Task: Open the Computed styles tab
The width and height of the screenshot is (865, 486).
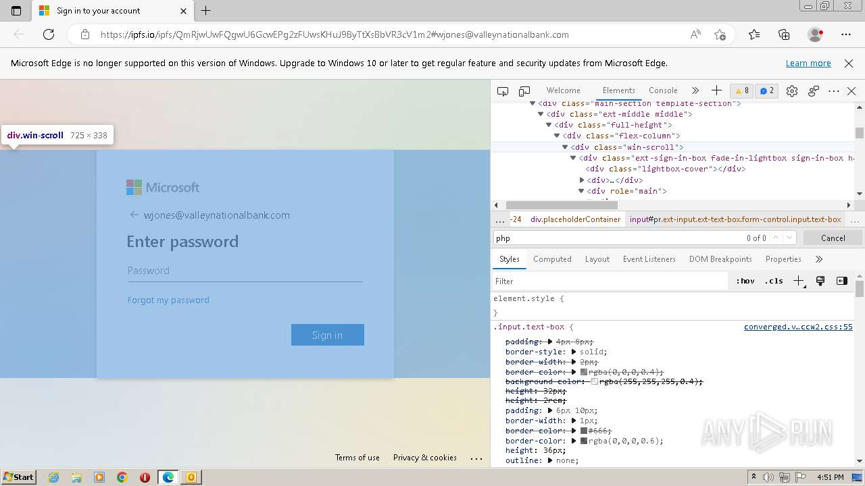Action: pyautogui.click(x=552, y=259)
